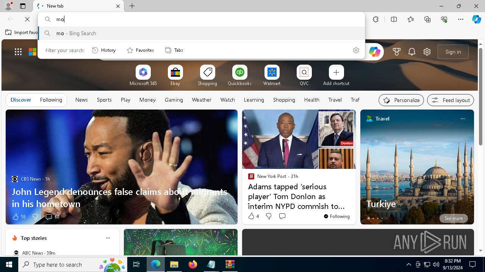
Task: Open the QVC shortcut
Action: pos(304,75)
